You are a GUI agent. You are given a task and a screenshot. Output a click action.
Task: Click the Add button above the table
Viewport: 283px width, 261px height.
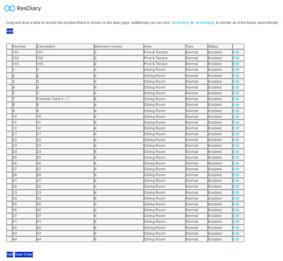pos(10,31)
